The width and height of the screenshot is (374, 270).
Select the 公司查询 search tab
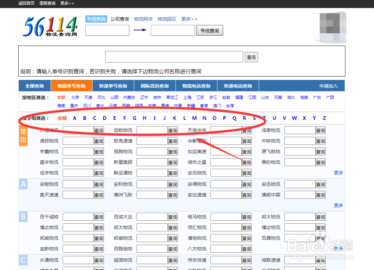120,19
